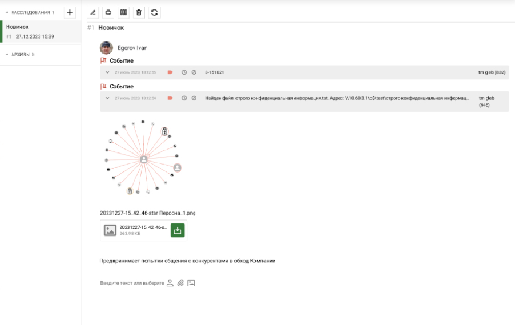Click the paperclip attach file icon
515x325 pixels.
tap(181, 283)
